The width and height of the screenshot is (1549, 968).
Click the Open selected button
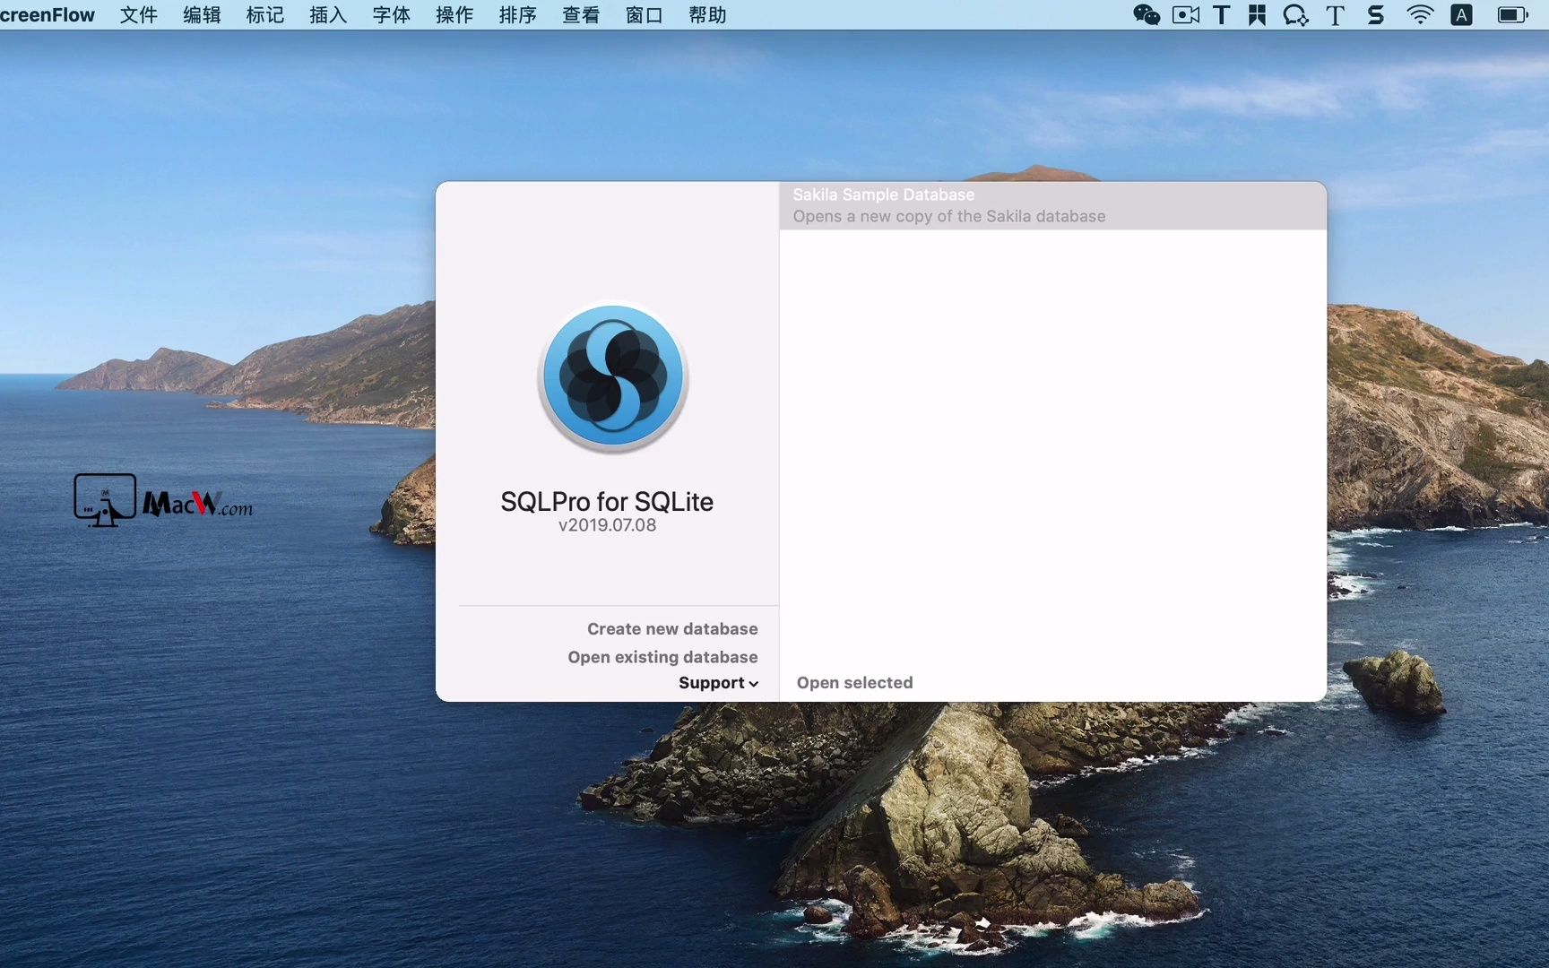pyautogui.click(x=855, y=683)
